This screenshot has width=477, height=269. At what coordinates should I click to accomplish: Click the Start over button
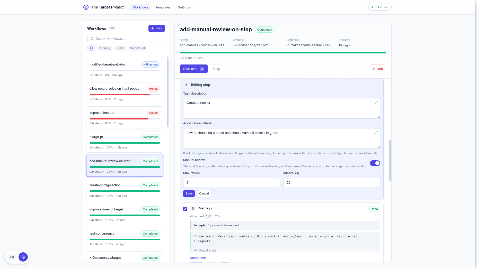tap(193, 69)
